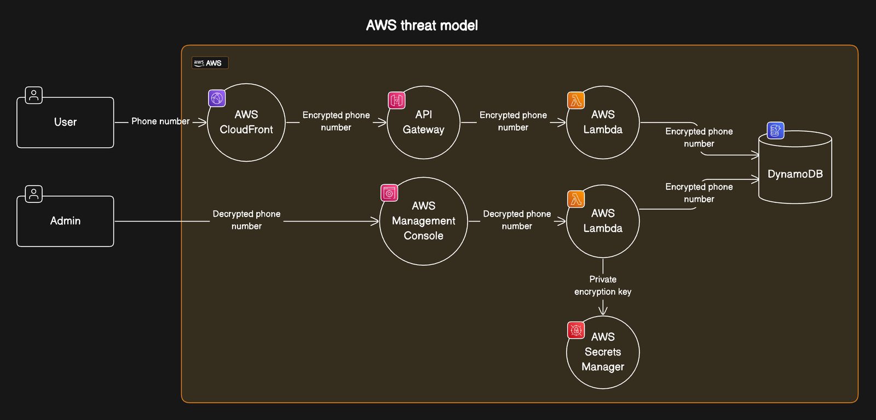This screenshot has width=876, height=420.
Task: Select the purple CloudFront service icon
Action: click(217, 98)
